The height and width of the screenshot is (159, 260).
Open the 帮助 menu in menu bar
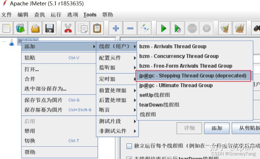click(x=108, y=15)
